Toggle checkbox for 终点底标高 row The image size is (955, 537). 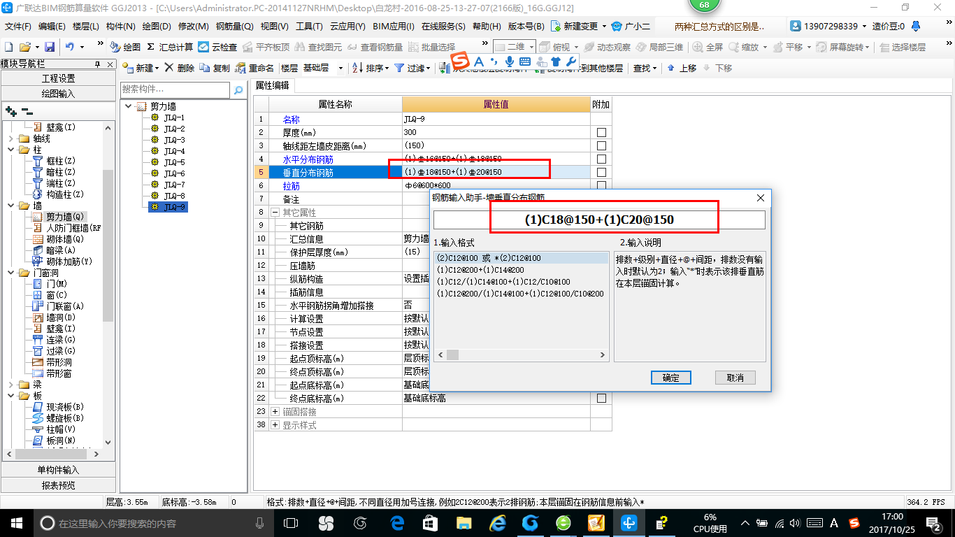[x=601, y=398]
